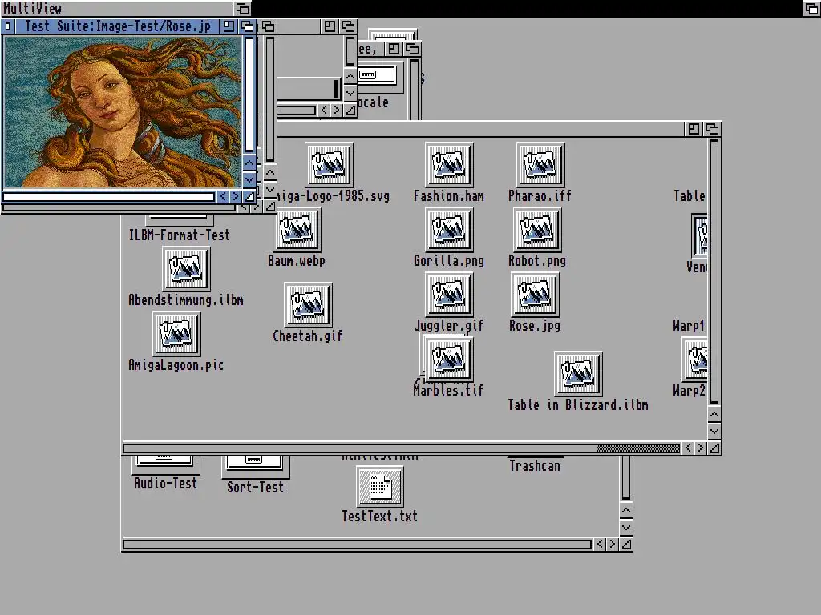The image size is (821, 615).
Task: Open the TestText.txt document icon
Action: [x=379, y=486]
